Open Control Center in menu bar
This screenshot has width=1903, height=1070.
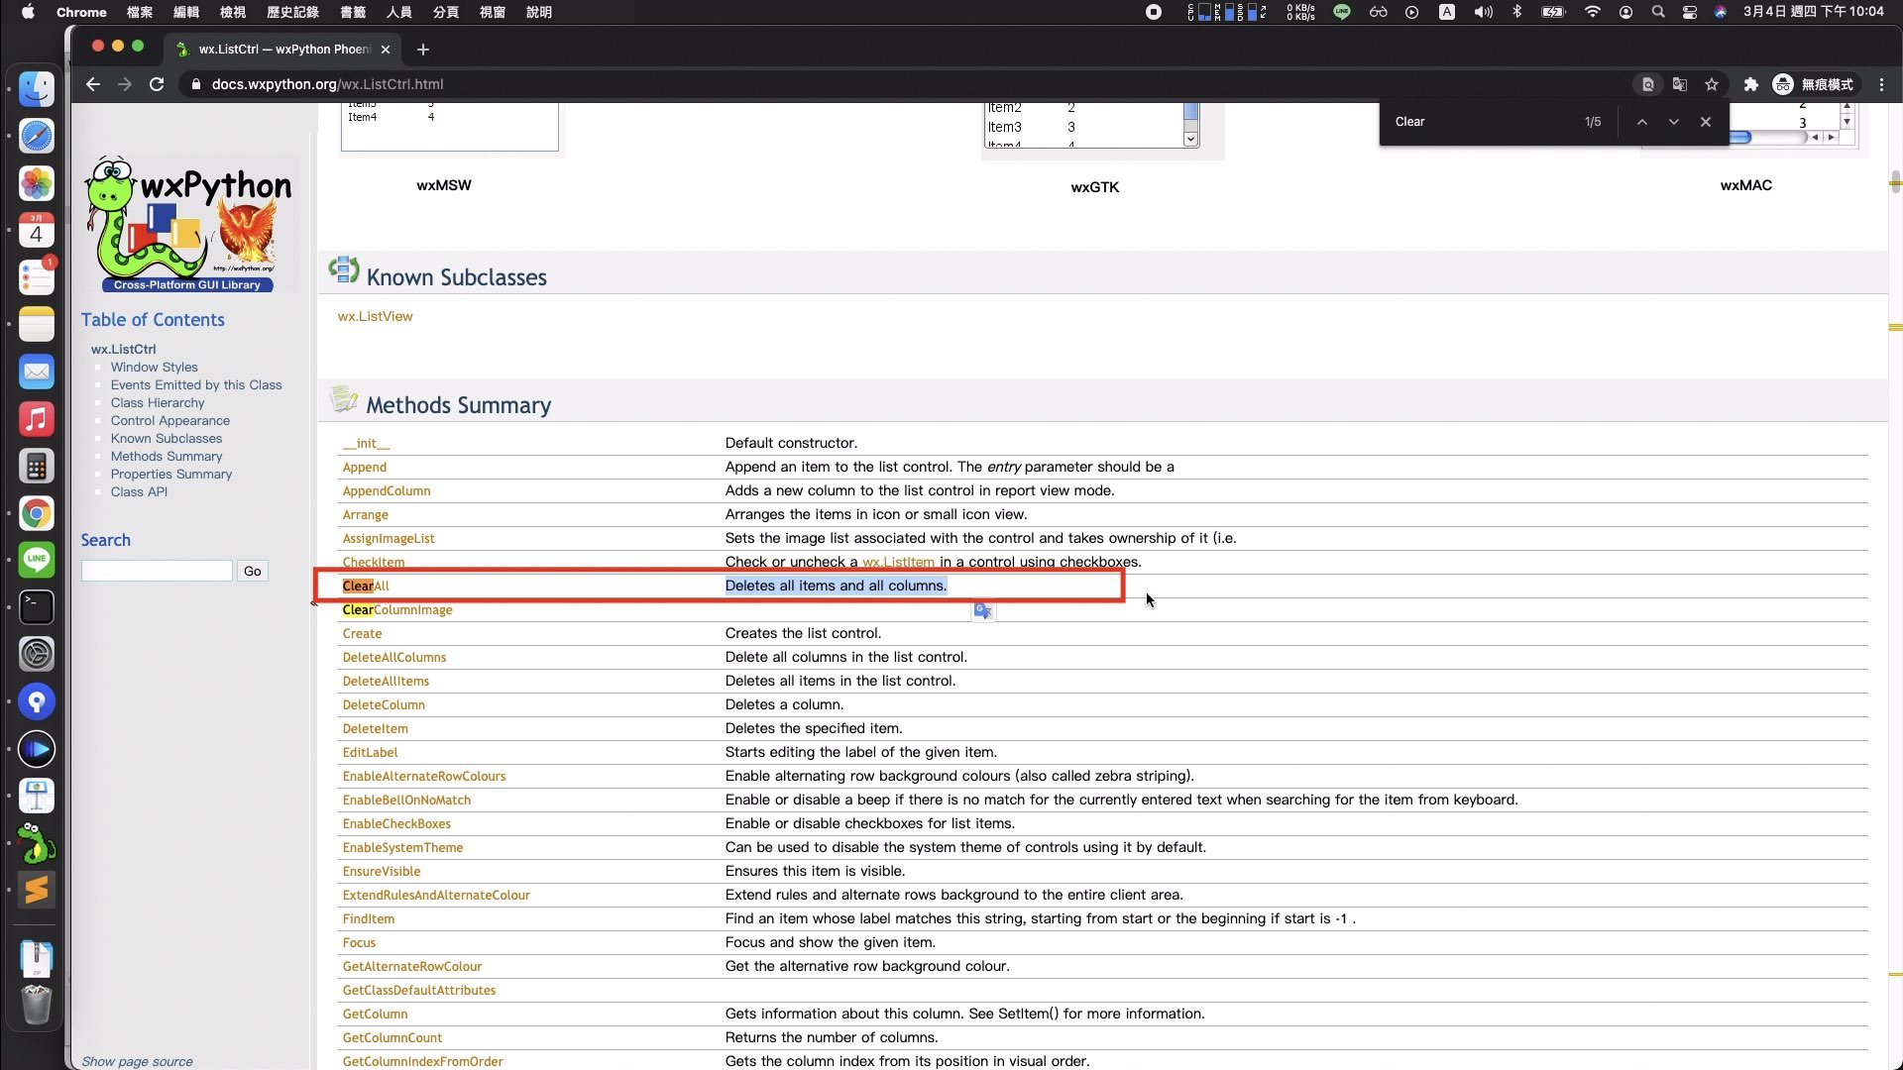click(1690, 12)
